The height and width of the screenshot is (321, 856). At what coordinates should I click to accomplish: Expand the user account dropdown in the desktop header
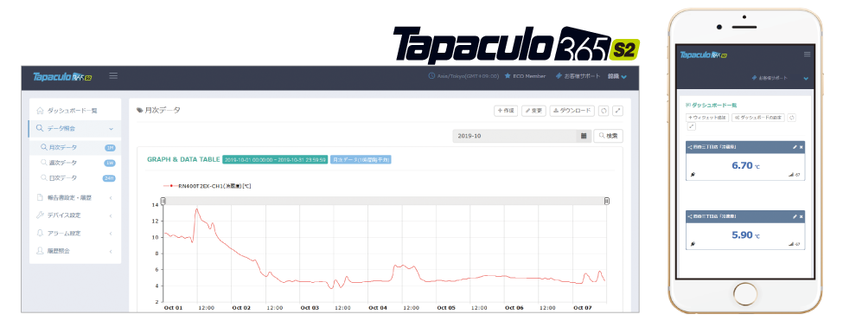(616, 76)
